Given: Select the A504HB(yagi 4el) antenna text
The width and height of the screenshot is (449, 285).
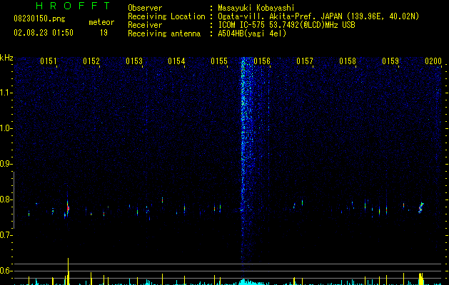Looking at the screenshot, I should click(x=252, y=33).
